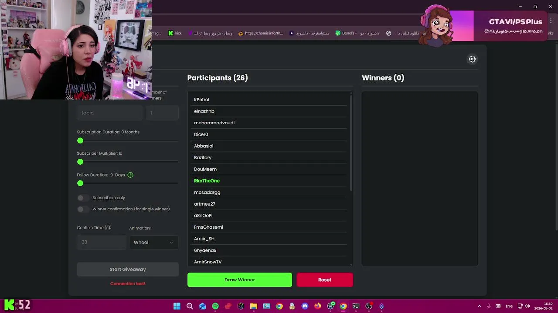Select participant FmsGhasemi

pyautogui.click(x=268, y=227)
